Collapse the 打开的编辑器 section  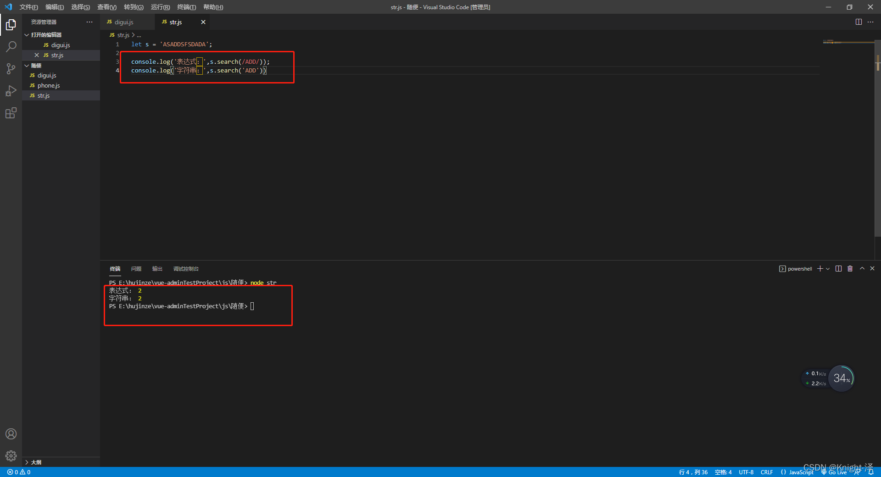(x=27, y=35)
